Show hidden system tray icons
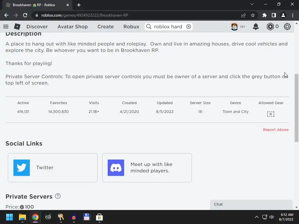 click(257, 217)
